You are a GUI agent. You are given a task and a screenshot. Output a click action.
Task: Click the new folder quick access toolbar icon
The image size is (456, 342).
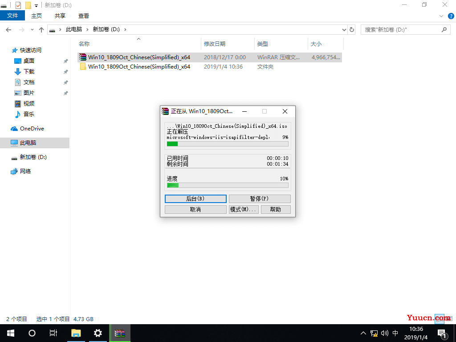pyautogui.click(x=28, y=5)
